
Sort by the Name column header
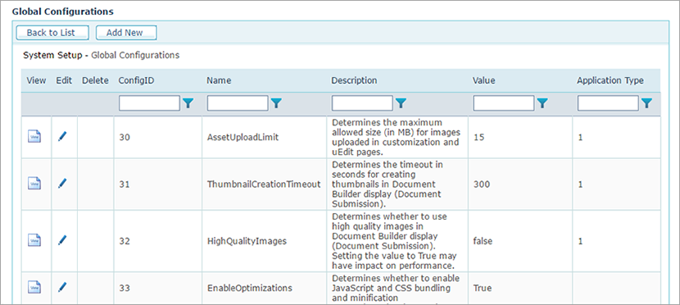click(219, 80)
